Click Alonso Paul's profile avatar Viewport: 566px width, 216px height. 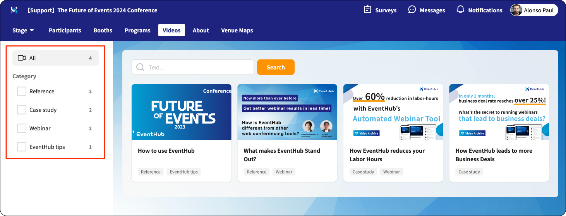(516, 10)
